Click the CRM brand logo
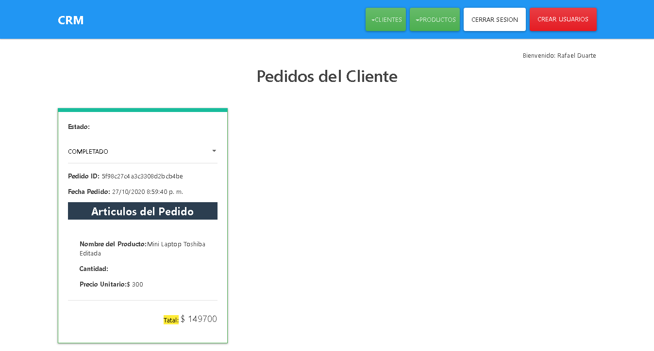 [70, 20]
